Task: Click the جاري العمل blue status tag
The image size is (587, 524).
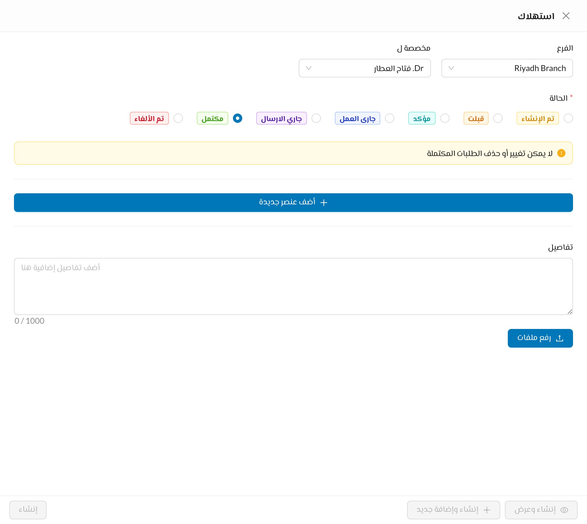Action: pos(357,118)
